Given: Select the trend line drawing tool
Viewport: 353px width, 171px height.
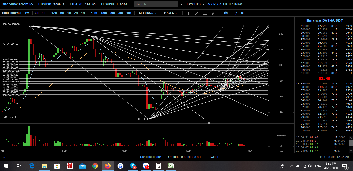Looking at the screenshot, I should tap(197, 13).
